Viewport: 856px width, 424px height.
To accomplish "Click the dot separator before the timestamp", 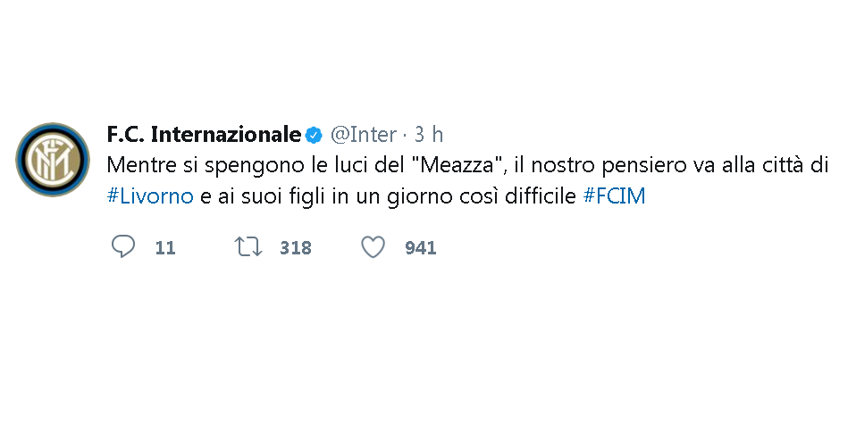I will 405,135.
